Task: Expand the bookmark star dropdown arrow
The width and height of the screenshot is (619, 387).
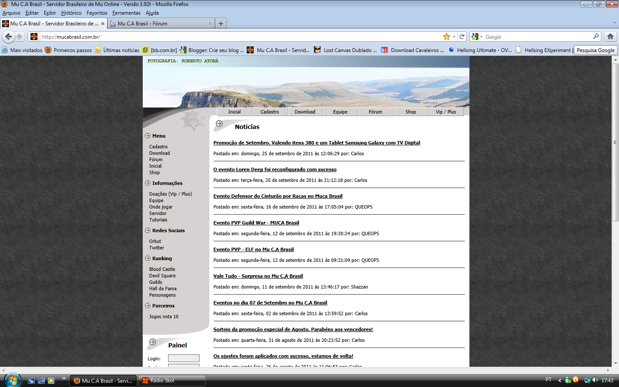Action: pos(454,37)
